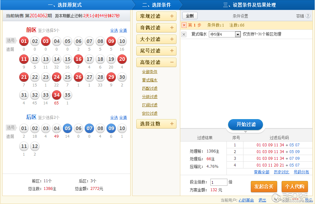The height and width of the screenshot is (204, 315).
Task: Toggle back-zone blue ball 07
Action: pyautogui.click(x=89, y=128)
